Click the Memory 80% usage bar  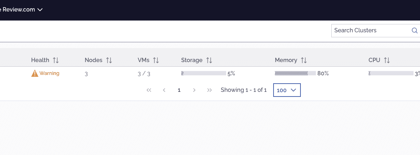pyautogui.click(x=295, y=73)
